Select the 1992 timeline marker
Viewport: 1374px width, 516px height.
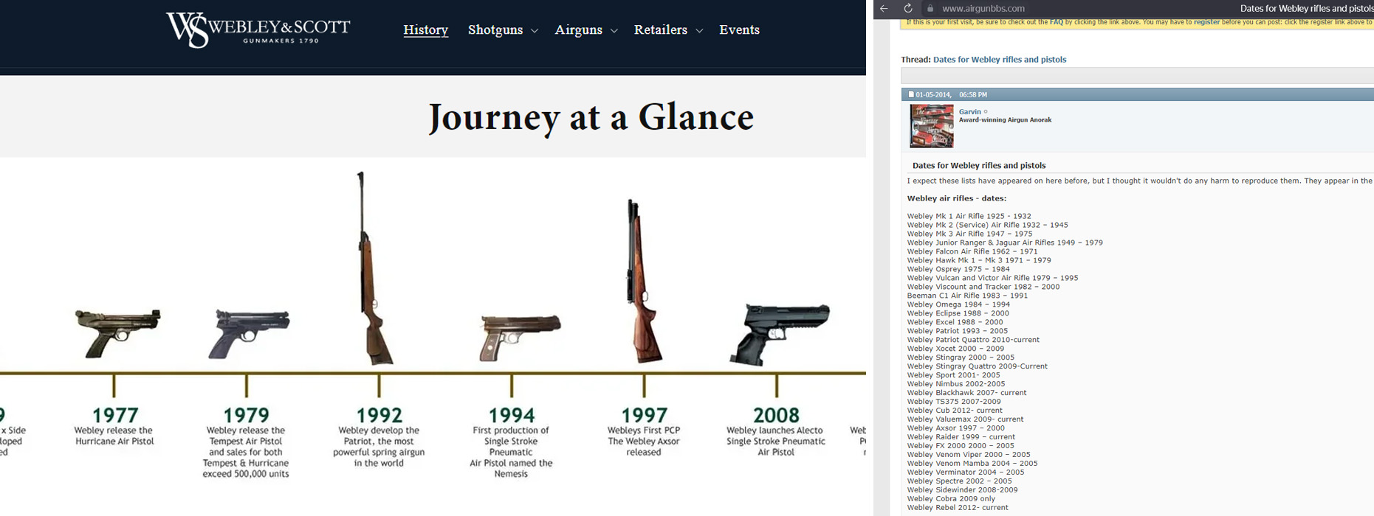click(x=379, y=415)
